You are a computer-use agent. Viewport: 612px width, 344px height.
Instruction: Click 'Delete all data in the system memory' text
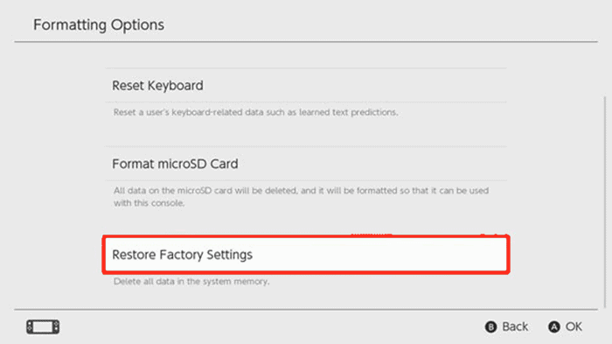click(x=191, y=282)
